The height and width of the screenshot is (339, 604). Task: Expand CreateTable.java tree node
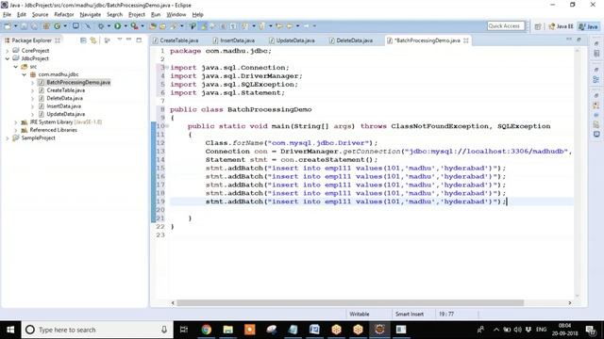[33, 90]
